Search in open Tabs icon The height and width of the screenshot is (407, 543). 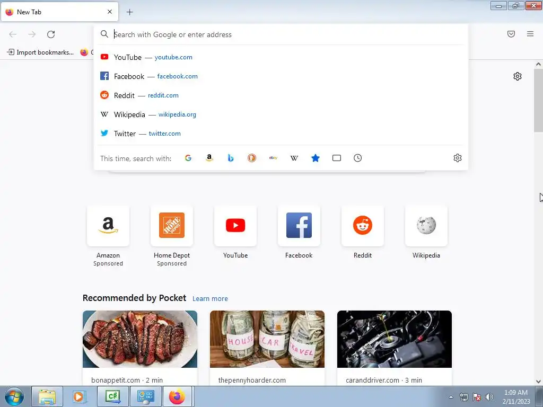click(337, 158)
